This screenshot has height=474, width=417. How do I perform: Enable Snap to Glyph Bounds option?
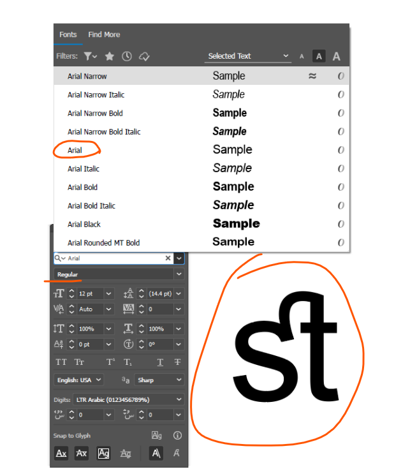point(103,453)
